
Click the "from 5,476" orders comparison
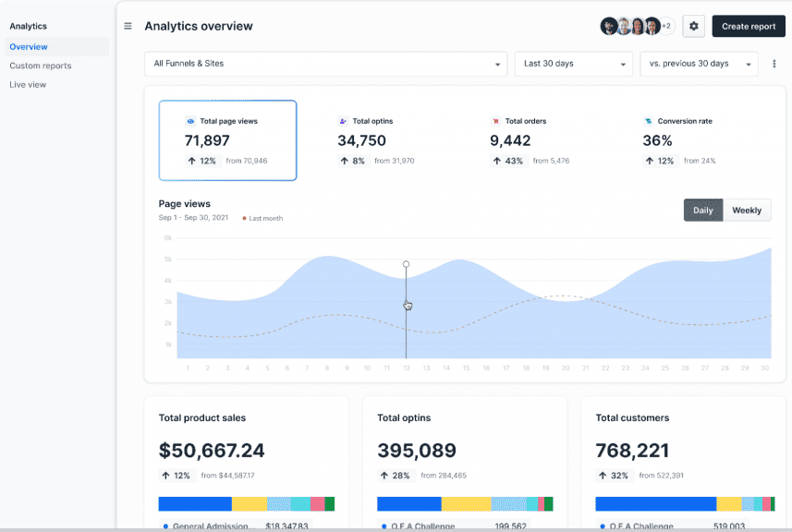pos(551,161)
